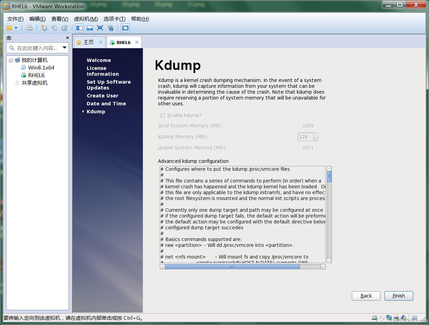Enable the kdump checkbox
Viewport: 429px width, 325px height.
(163, 116)
